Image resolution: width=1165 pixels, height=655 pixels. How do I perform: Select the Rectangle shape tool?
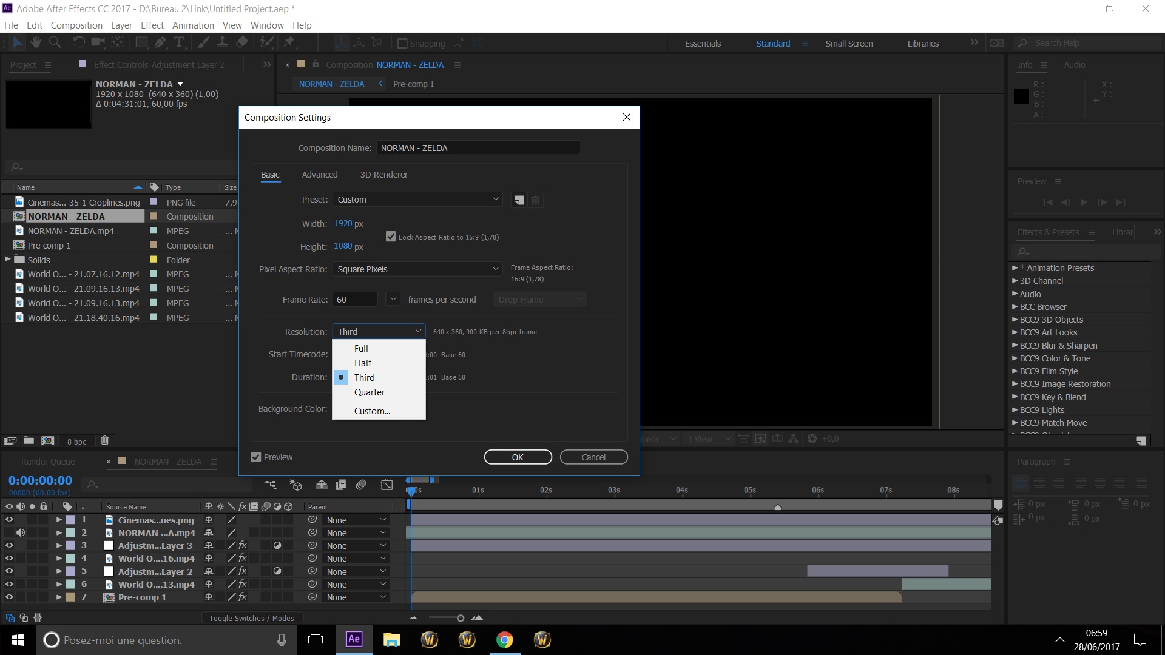tap(141, 42)
